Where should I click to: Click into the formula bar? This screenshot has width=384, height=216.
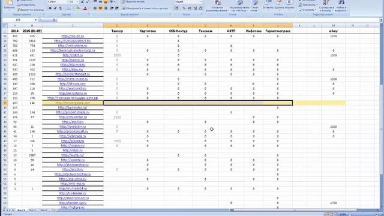click(218, 20)
